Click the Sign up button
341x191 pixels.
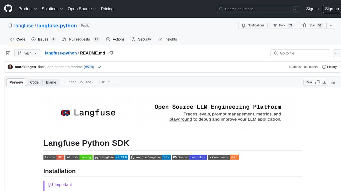pyautogui.click(x=332, y=9)
